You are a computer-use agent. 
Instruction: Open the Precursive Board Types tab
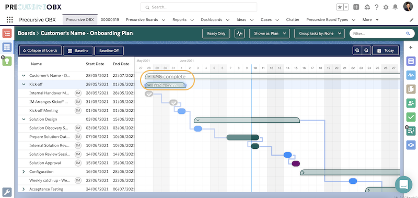pos(328,20)
